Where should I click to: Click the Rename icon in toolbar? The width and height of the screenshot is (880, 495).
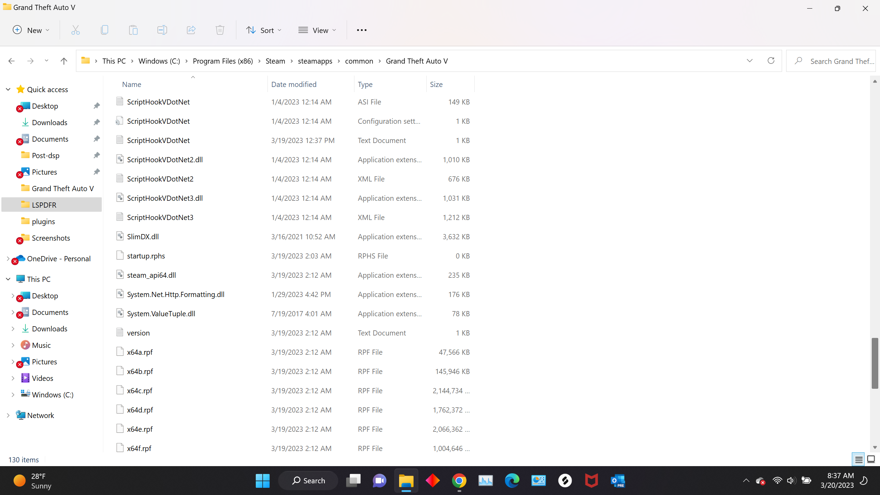(162, 30)
